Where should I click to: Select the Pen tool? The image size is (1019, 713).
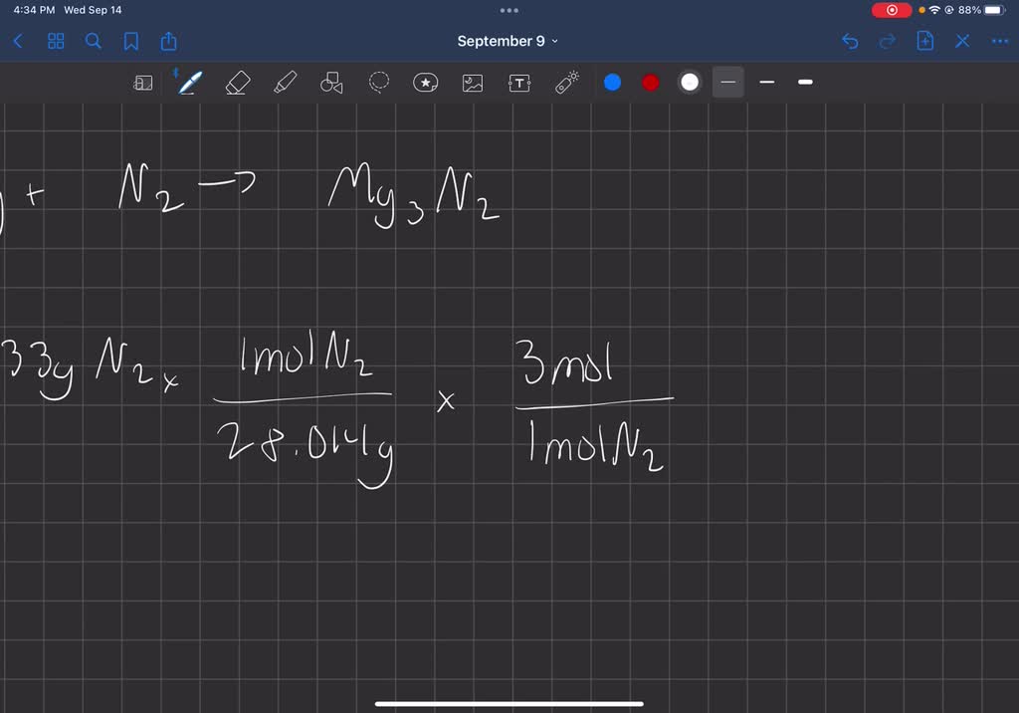[x=189, y=83]
